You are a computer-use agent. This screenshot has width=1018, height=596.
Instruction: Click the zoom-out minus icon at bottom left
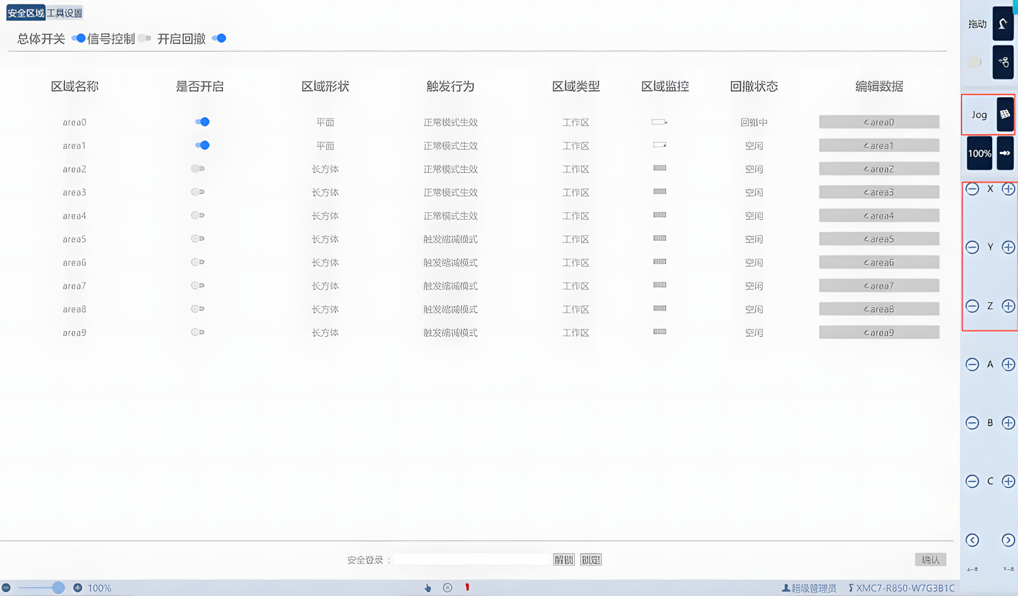(6, 588)
